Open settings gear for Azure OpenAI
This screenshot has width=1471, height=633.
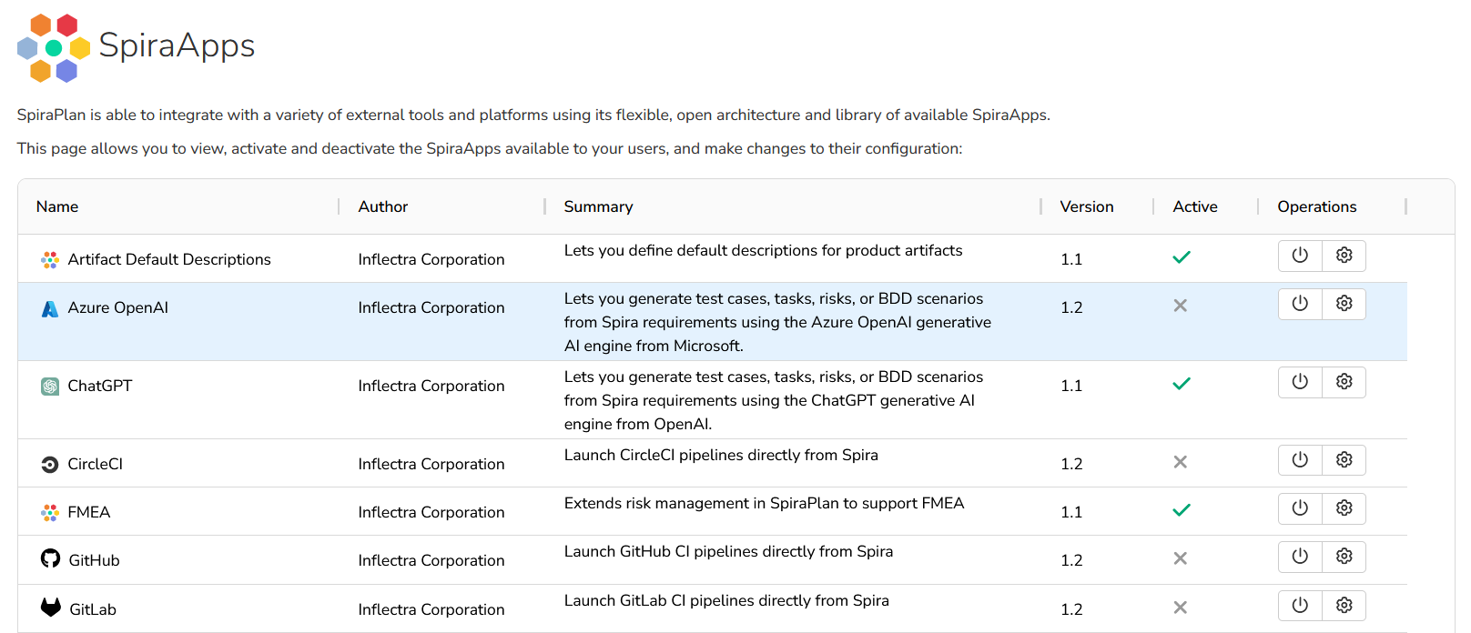pos(1344,304)
